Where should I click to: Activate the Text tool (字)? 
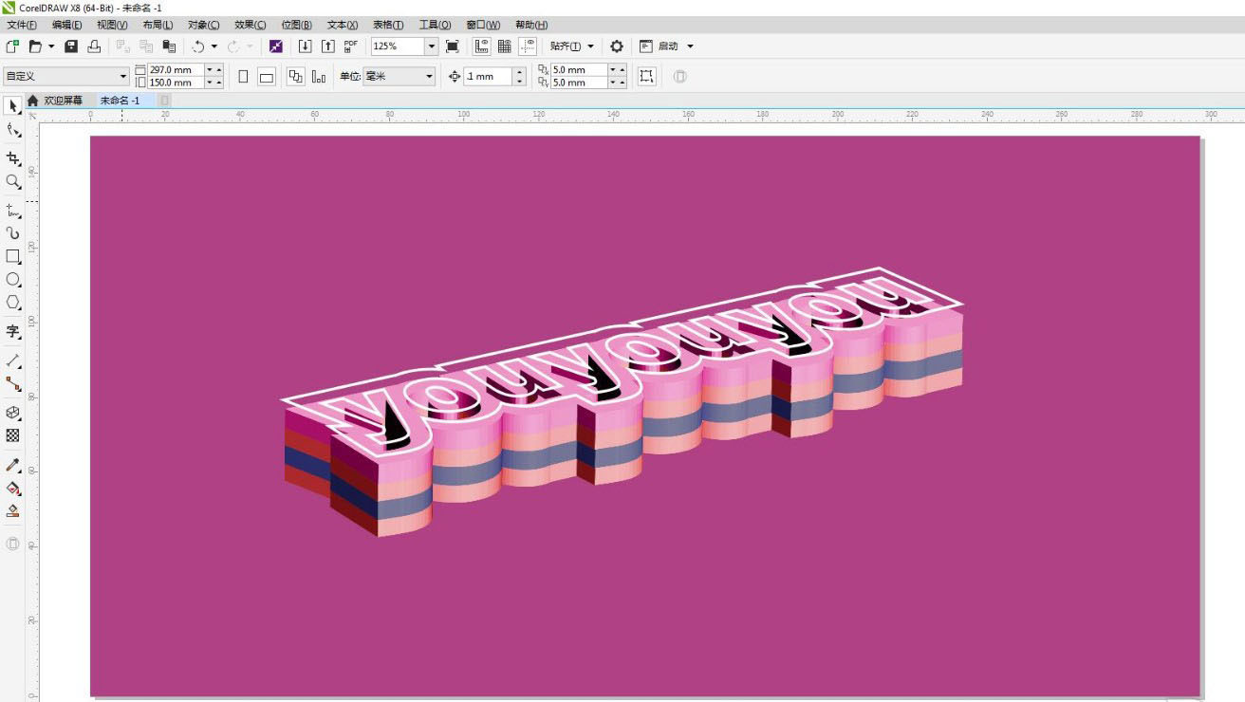coord(12,331)
